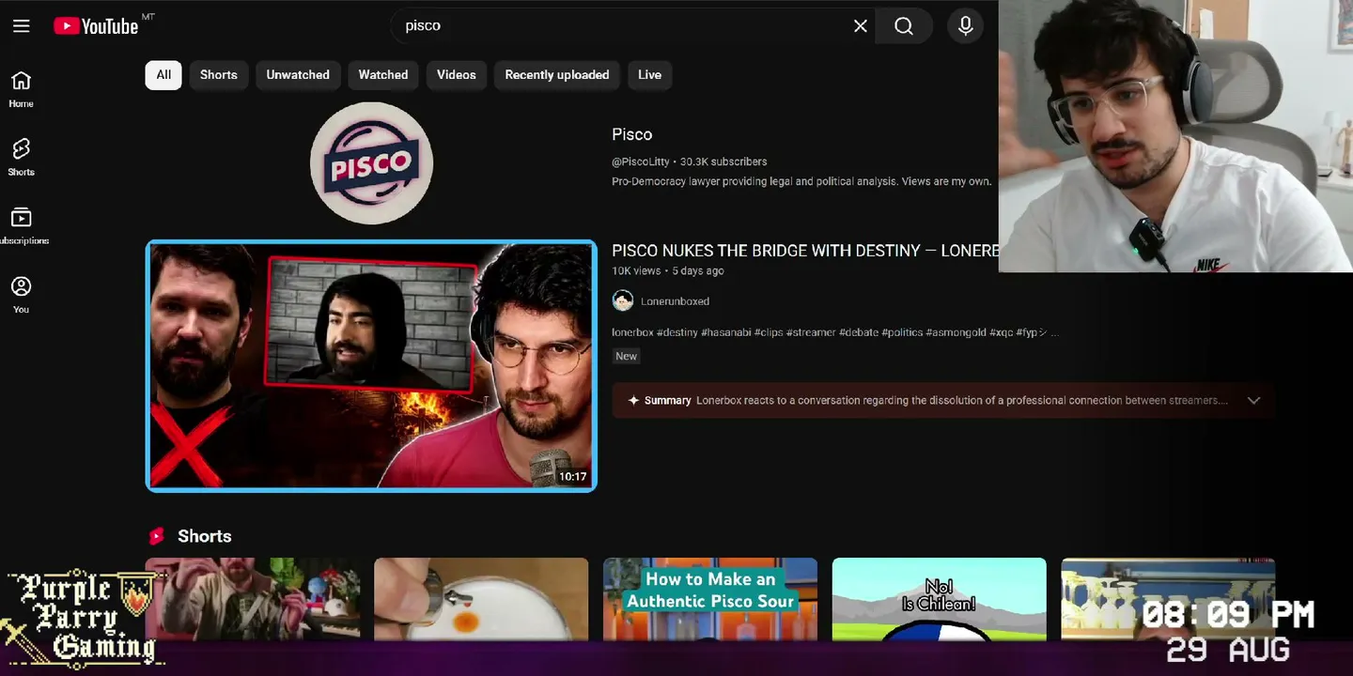The image size is (1353, 676).
Task: Clear the search box with the X
Action: [860, 26]
